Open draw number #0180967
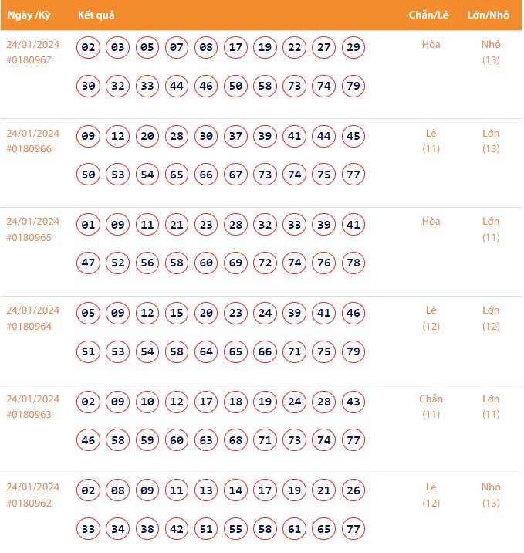Viewport: 524px width, 553px height. 29,59
